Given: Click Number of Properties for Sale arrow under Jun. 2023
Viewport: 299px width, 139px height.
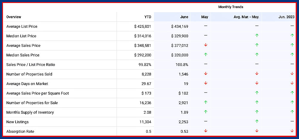Looking at the screenshot, I should pyautogui.click(x=292, y=102).
